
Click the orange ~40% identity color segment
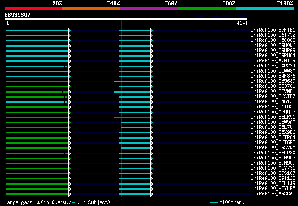click(x=91, y=8)
